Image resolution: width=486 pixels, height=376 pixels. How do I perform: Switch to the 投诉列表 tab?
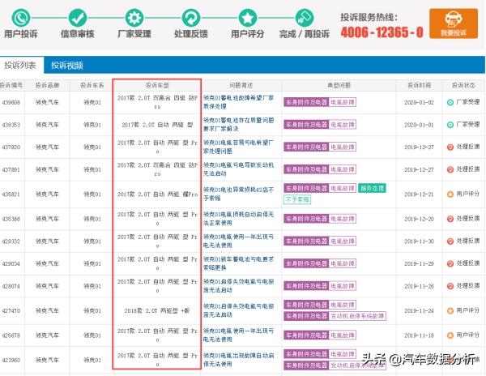(20, 65)
